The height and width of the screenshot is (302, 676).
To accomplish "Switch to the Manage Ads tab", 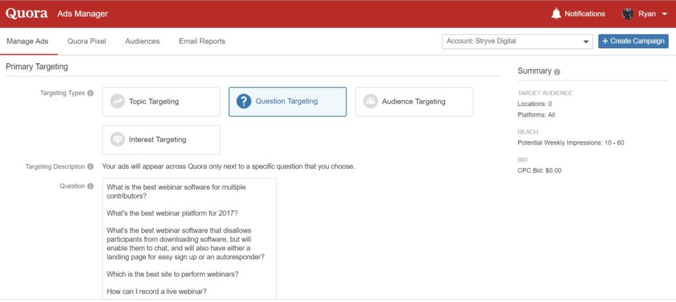I will pos(28,42).
